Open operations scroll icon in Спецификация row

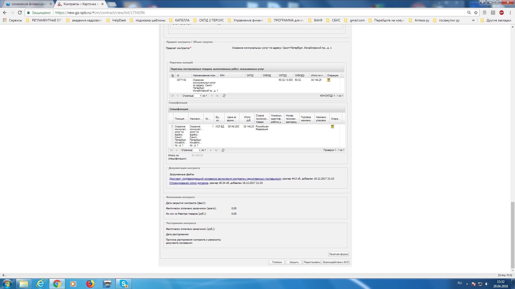coord(332,127)
